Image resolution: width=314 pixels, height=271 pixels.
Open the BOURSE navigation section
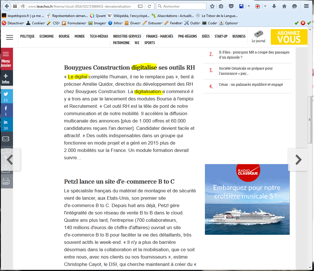click(x=64, y=36)
